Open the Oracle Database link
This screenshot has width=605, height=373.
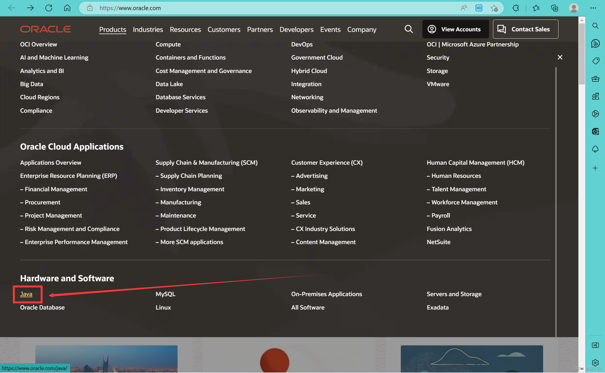tap(42, 307)
